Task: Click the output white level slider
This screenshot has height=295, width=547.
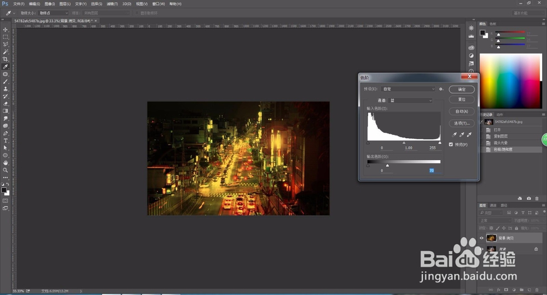Action: (x=387, y=166)
